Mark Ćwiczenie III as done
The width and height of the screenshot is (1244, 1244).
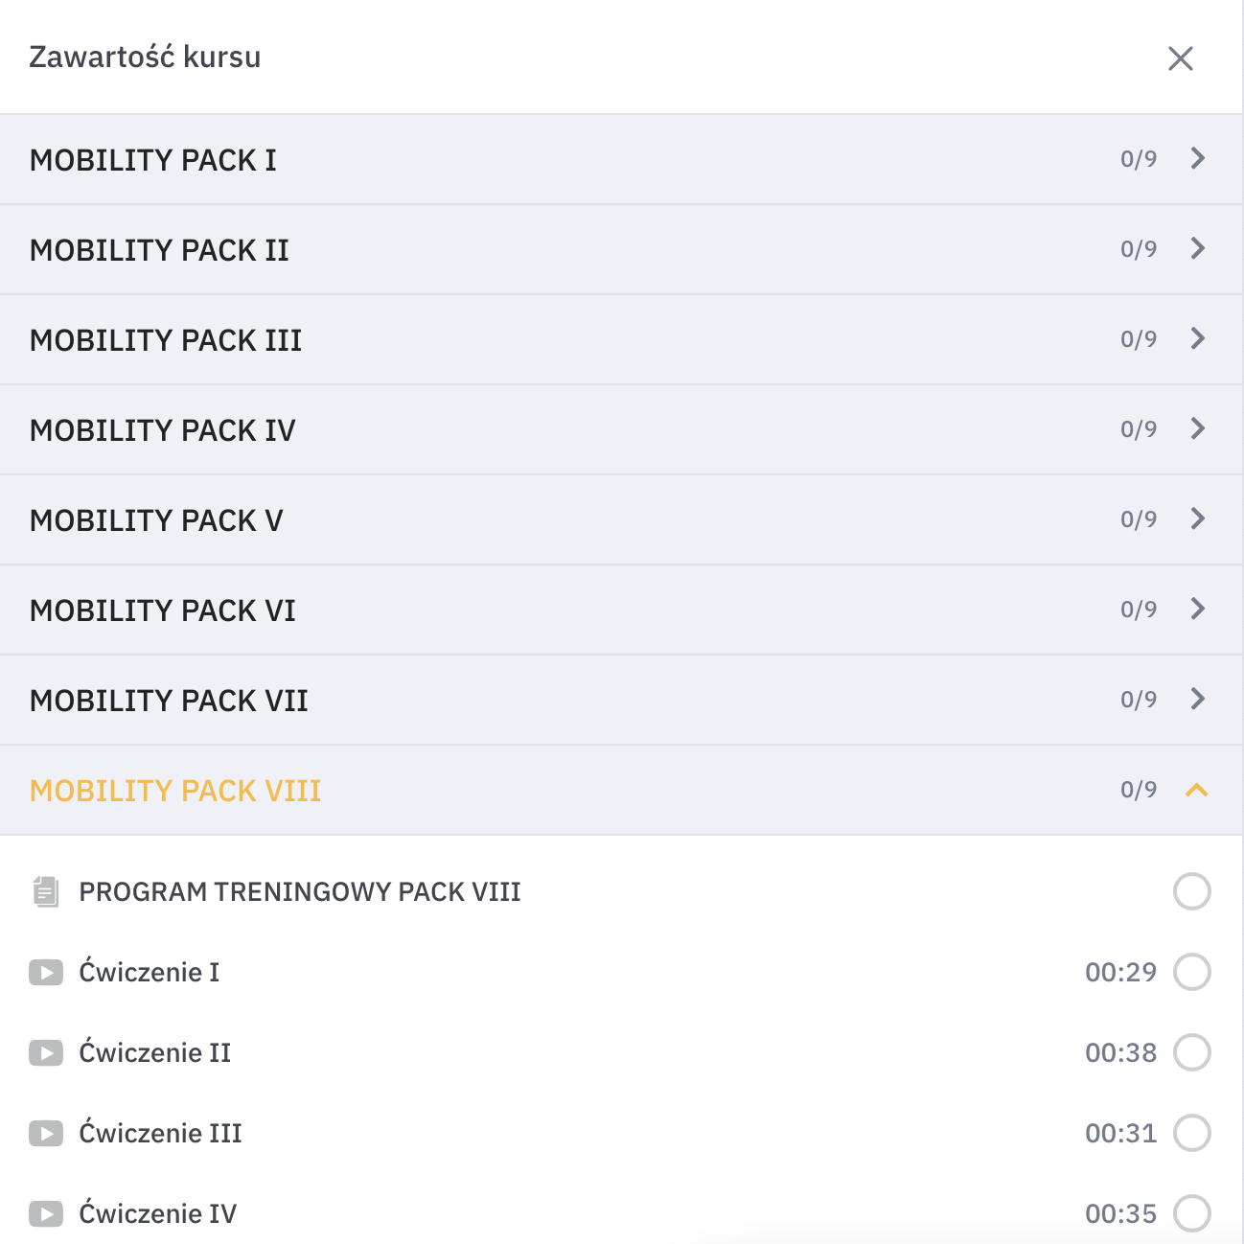[1191, 1133]
